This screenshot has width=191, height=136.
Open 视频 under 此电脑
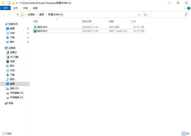(12, 61)
